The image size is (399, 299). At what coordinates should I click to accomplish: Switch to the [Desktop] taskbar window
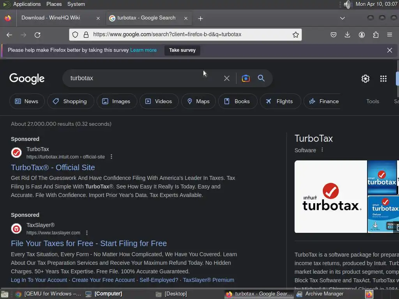pyautogui.click(x=171, y=294)
